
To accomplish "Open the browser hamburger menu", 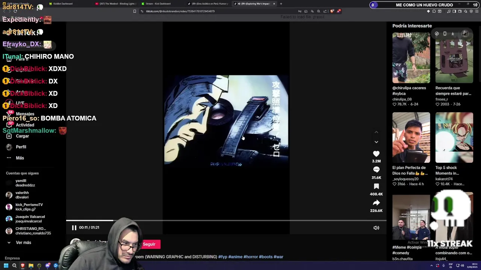I will point(477,11).
